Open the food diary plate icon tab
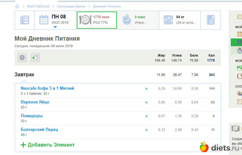The height and width of the screenshot is (155, 242). 96,19
